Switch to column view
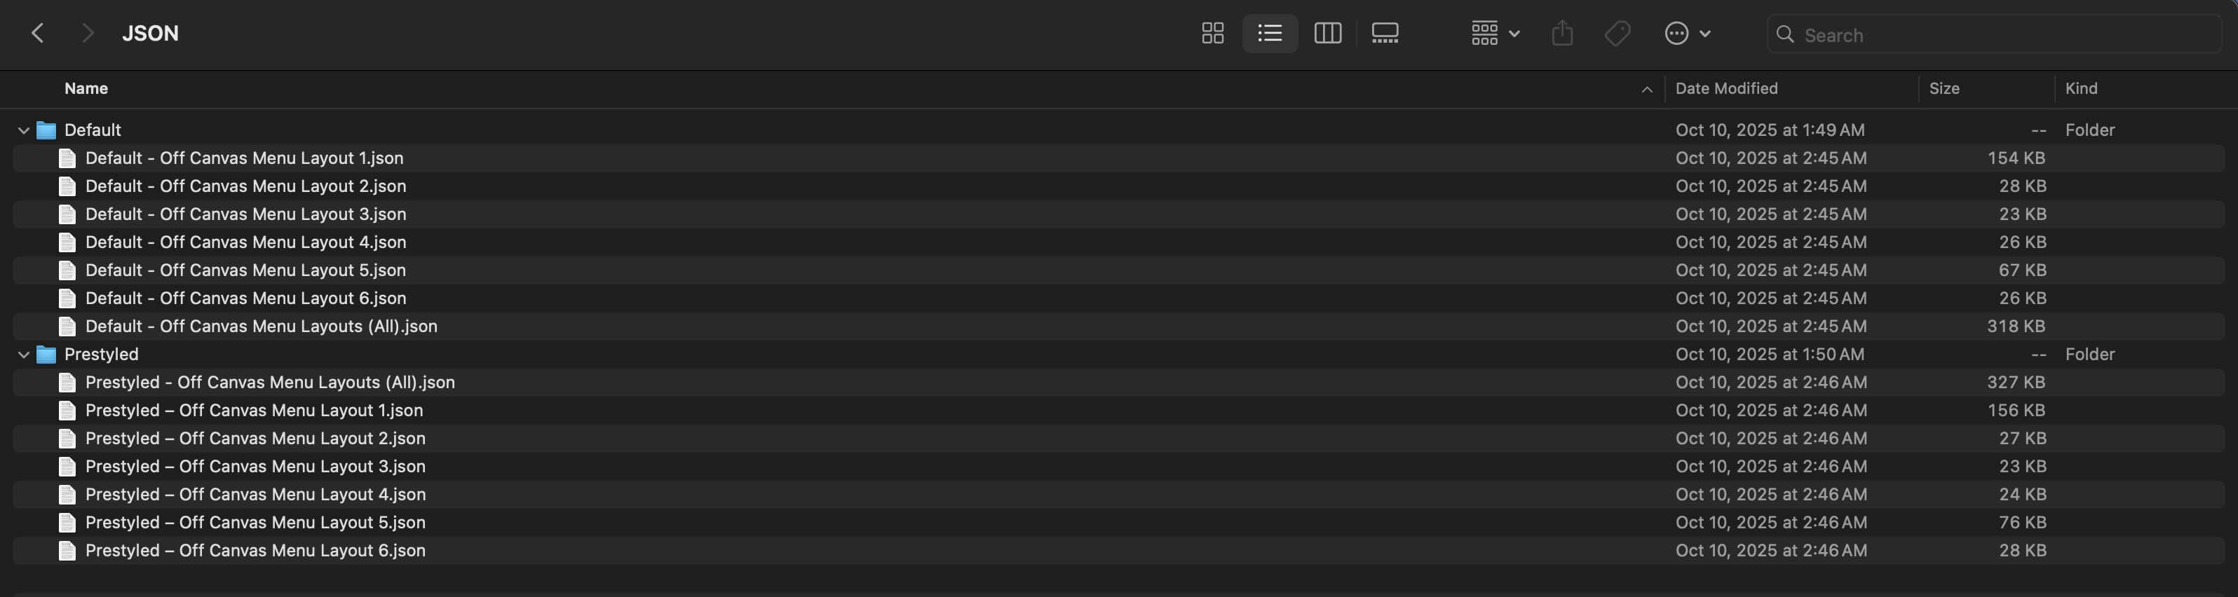This screenshot has height=597, width=2238. pos(1327,33)
